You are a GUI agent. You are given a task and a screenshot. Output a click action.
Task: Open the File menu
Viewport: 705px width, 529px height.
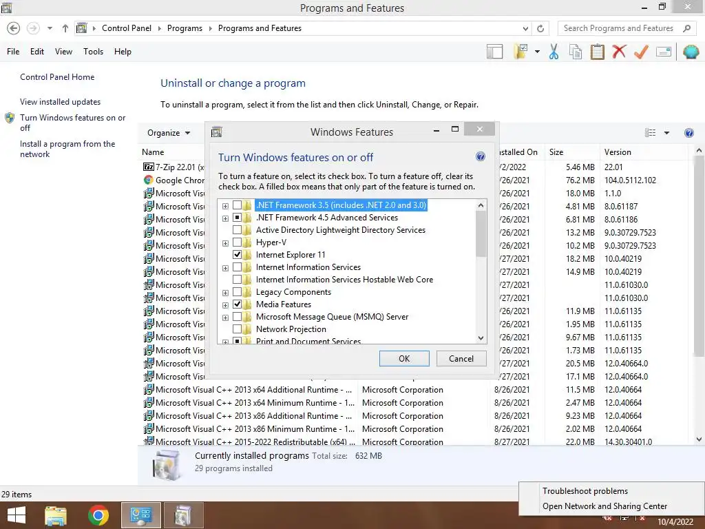pyautogui.click(x=13, y=51)
